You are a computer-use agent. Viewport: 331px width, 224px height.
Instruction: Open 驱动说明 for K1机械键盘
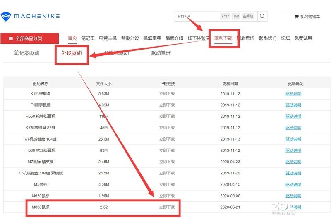pos(293,94)
